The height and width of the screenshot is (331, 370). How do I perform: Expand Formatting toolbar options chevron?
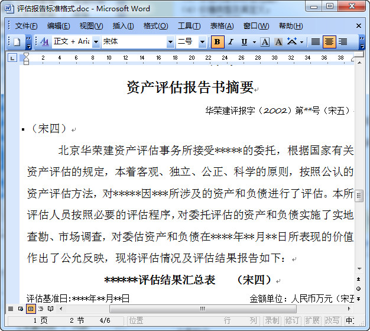tap(362, 42)
